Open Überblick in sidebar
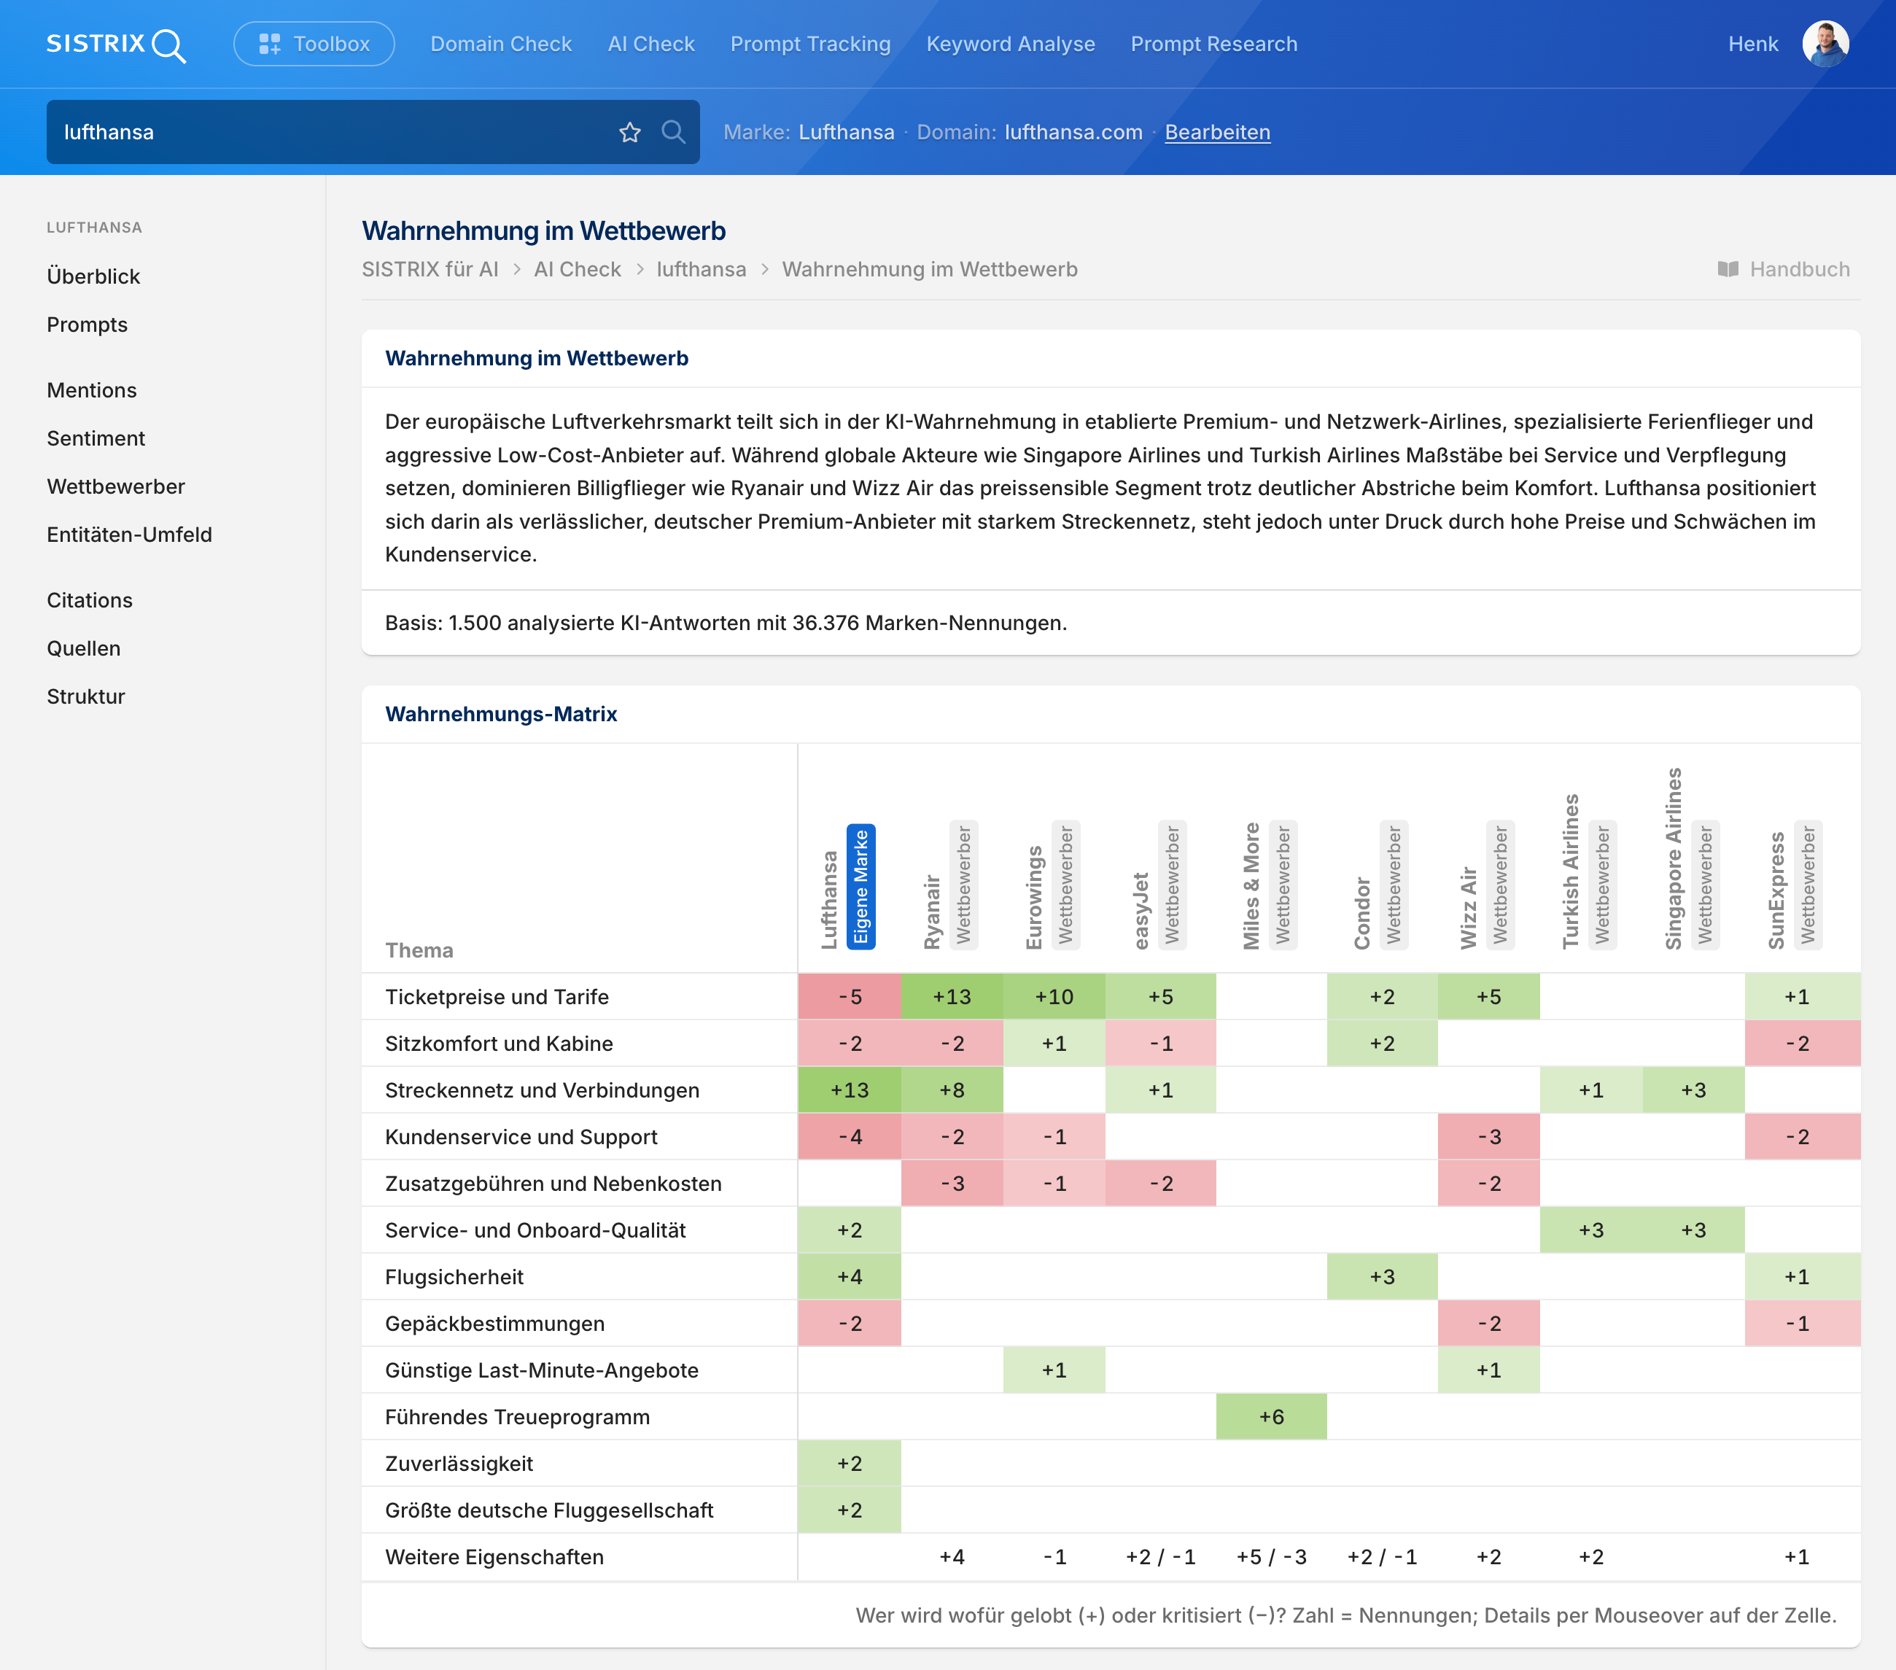Screen dimensions: 1896x1670 93,276
